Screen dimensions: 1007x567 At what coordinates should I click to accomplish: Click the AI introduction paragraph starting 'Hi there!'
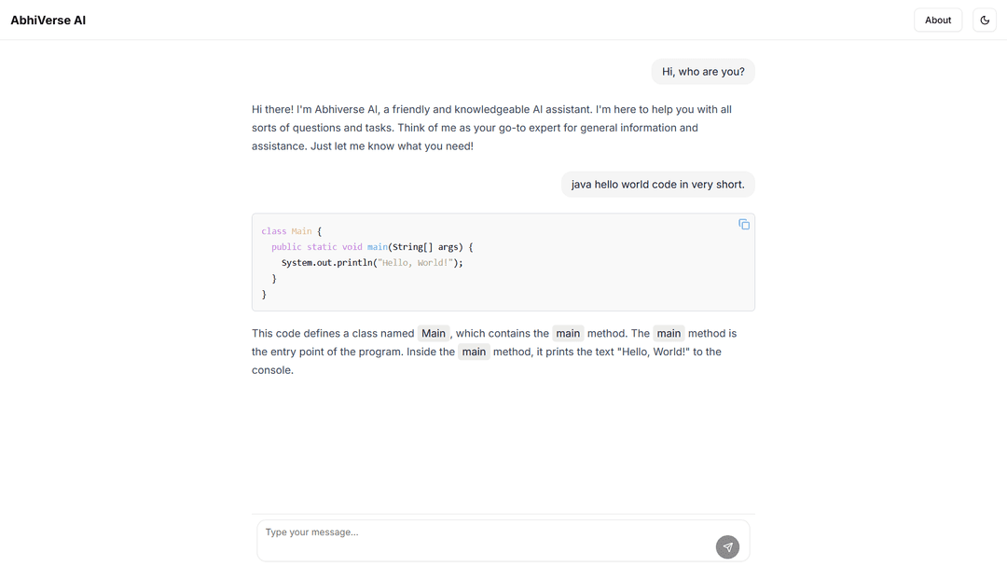pyautogui.click(x=492, y=128)
